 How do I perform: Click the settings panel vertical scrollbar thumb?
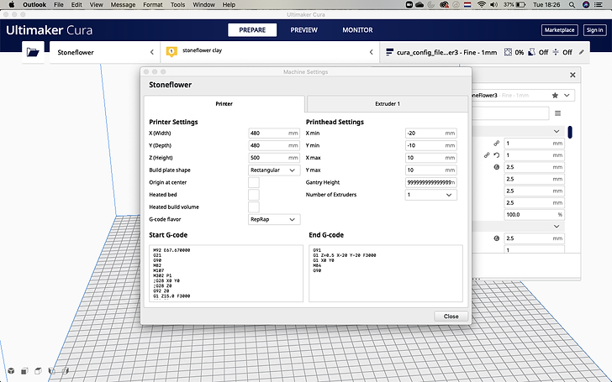click(x=570, y=132)
